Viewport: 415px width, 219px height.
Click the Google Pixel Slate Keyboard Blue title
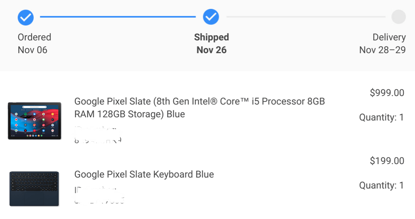[144, 174]
